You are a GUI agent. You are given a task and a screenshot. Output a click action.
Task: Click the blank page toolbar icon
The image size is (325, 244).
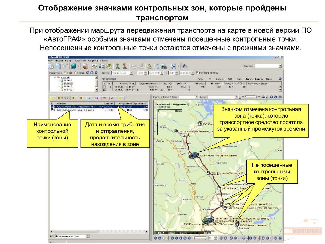tap(58, 66)
